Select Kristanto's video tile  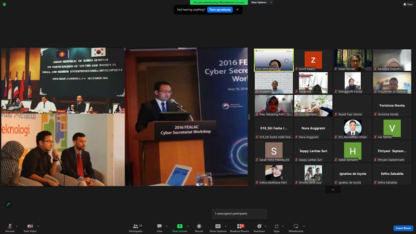pyautogui.click(x=274, y=83)
